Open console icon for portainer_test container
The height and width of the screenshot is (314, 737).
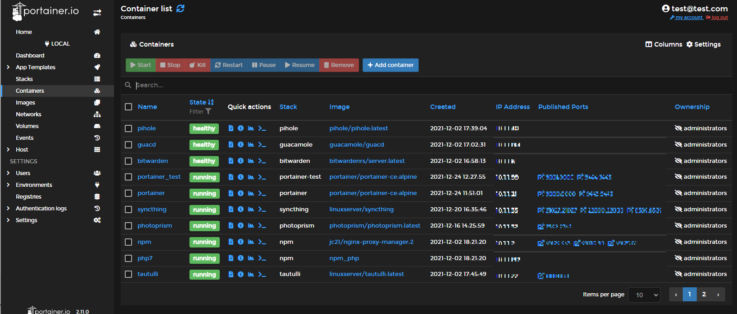click(262, 177)
